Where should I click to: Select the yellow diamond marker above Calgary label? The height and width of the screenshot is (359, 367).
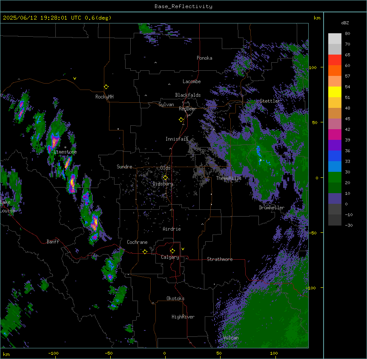[172, 251]
